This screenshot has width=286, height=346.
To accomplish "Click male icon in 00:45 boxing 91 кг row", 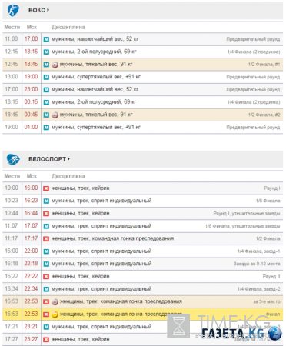I will pyautogui.click(x=46, y=115).
